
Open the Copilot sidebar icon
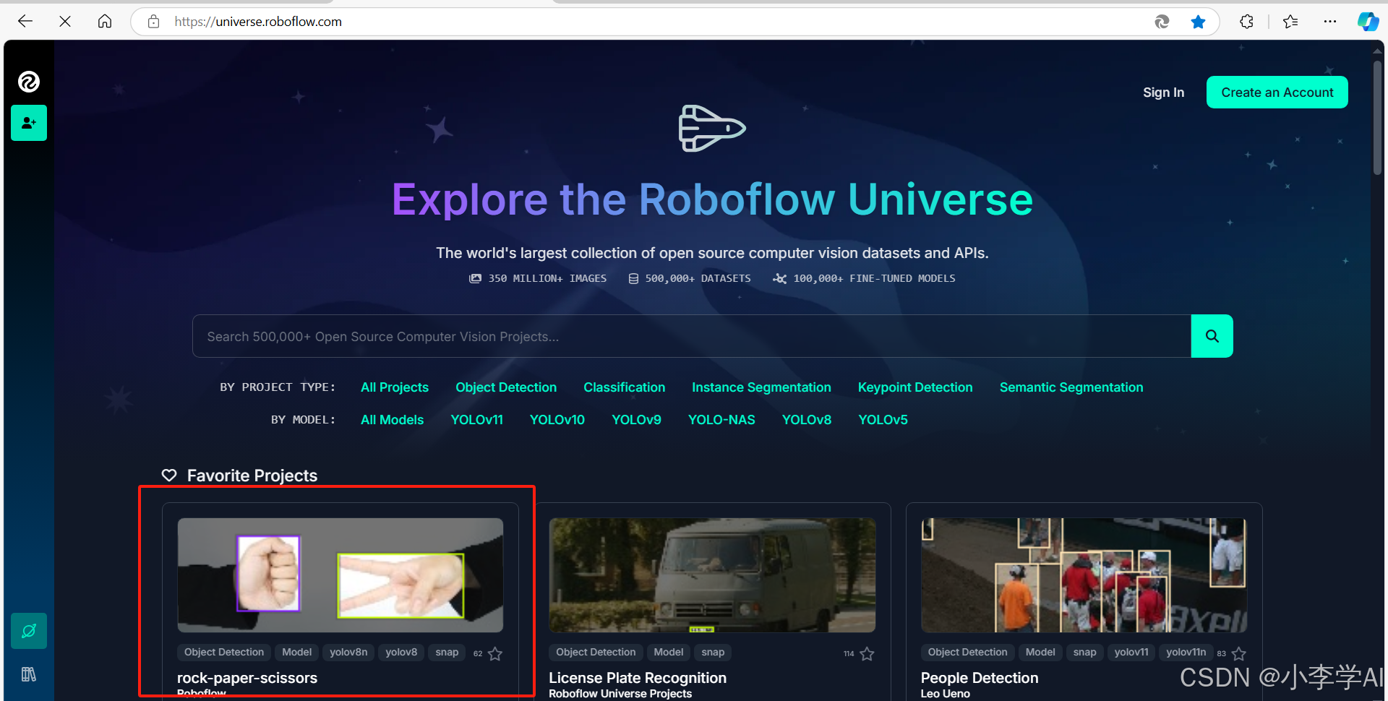pos(1368,22)
